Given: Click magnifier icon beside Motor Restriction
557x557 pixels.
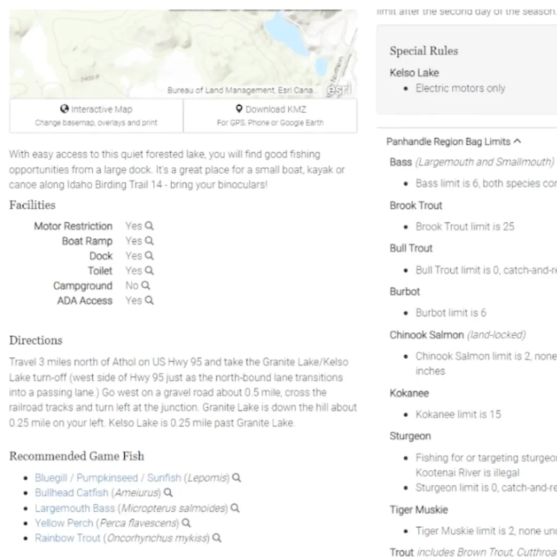Looking at the screenshot, I should coord(150,226).
